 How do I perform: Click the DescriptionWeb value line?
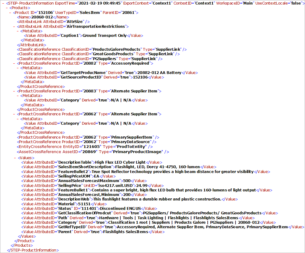tap(129, 199)
